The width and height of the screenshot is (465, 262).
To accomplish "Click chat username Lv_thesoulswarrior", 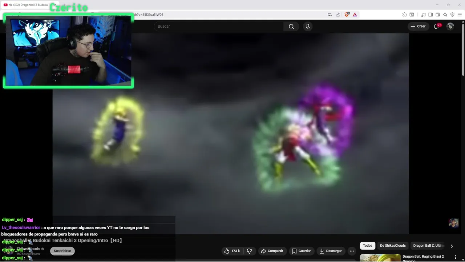I will click(x=21, y=227).
